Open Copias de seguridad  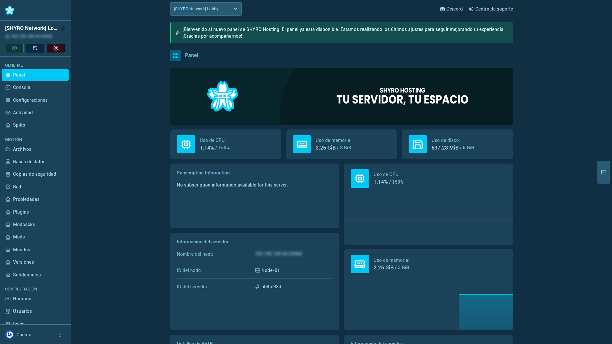(x=35, y=174)
